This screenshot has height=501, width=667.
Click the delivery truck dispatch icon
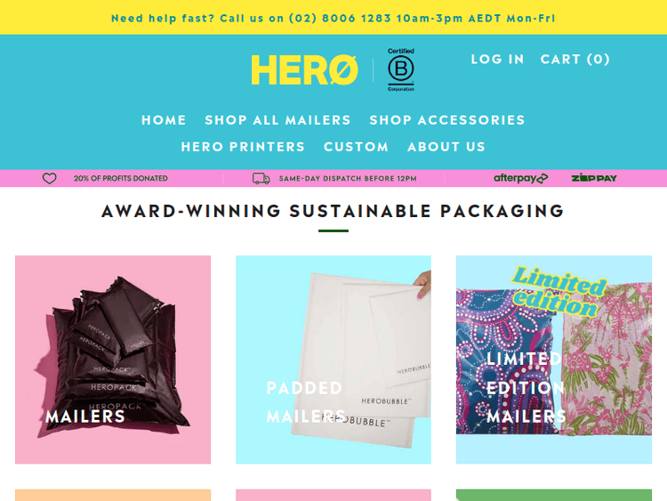(x=261, y=178)
